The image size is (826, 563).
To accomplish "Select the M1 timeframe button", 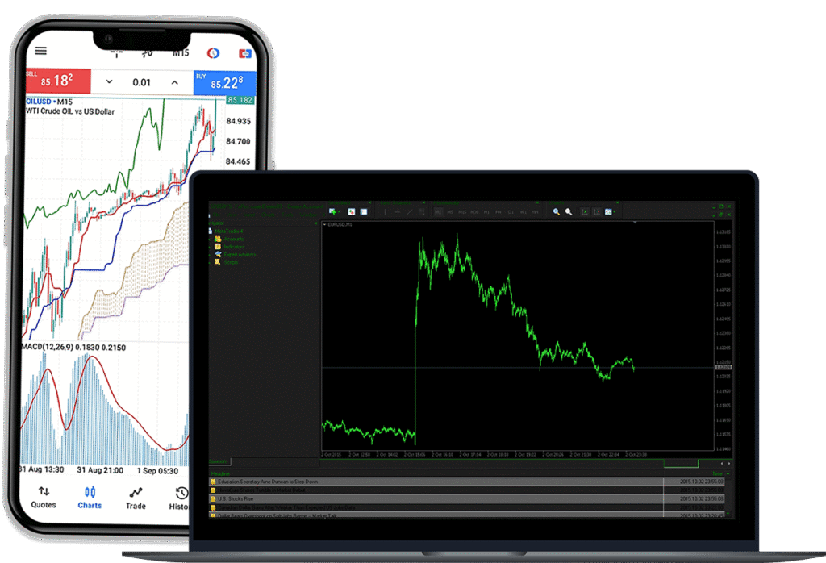I will click(x=438, y=212).
